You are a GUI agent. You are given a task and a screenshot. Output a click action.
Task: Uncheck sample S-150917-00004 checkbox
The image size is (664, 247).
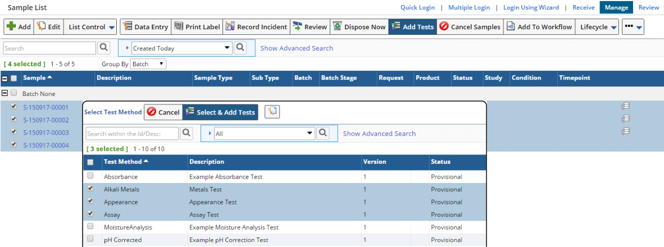(x=14, y=145)
